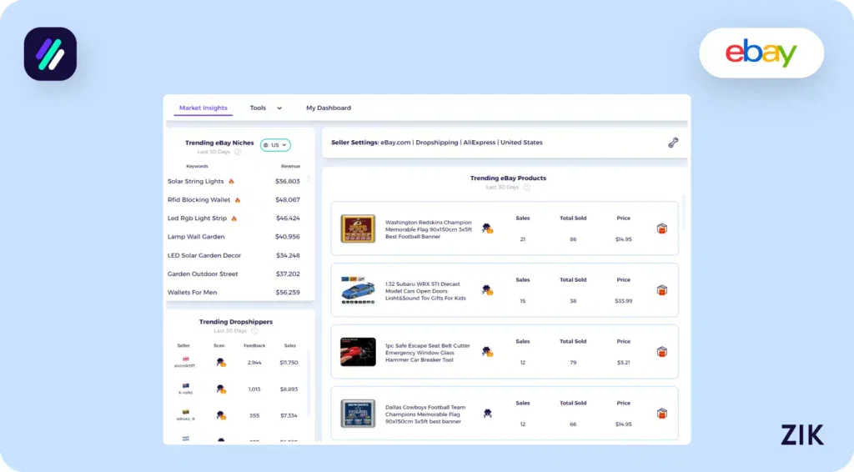Click the $36,803 revenue value
Viewport: 854px width, 472px height.
[288, 181]
